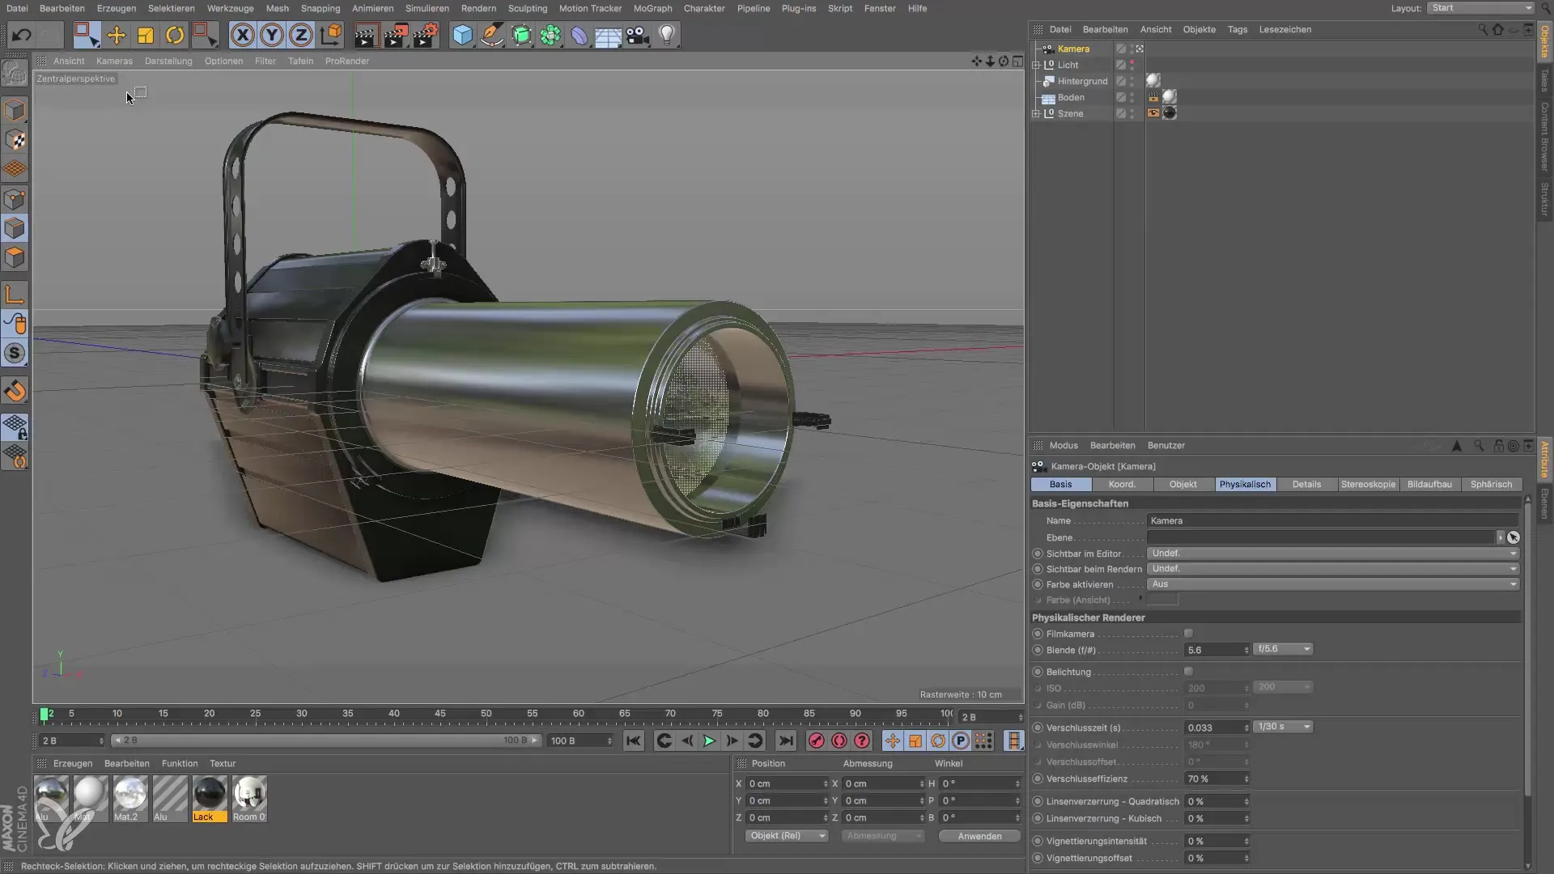Select the Rotate tool
Viewport: 1554px width, 874px height.
[175, 35]
